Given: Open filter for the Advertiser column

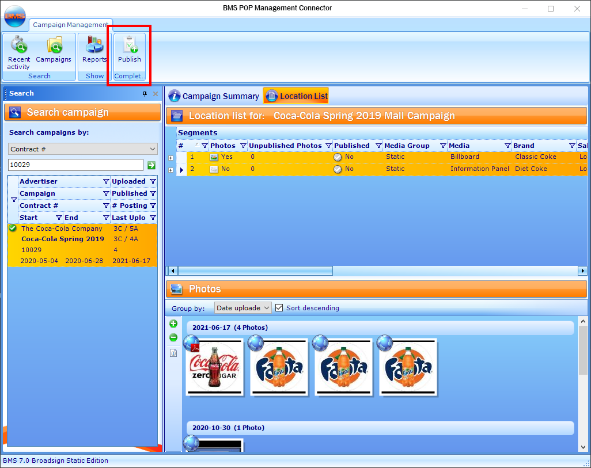Looking at the screenshot, I should point(107,182).
